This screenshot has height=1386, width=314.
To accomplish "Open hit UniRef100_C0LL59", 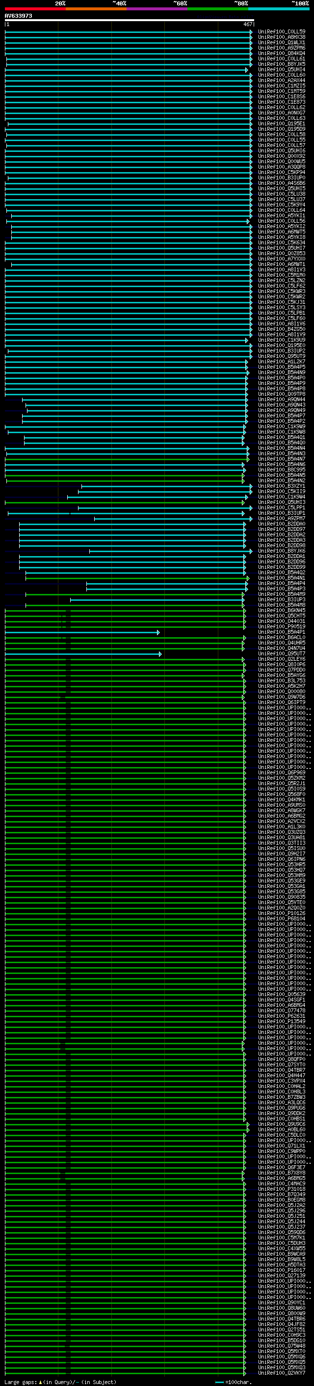I will (x=282, y=32).
